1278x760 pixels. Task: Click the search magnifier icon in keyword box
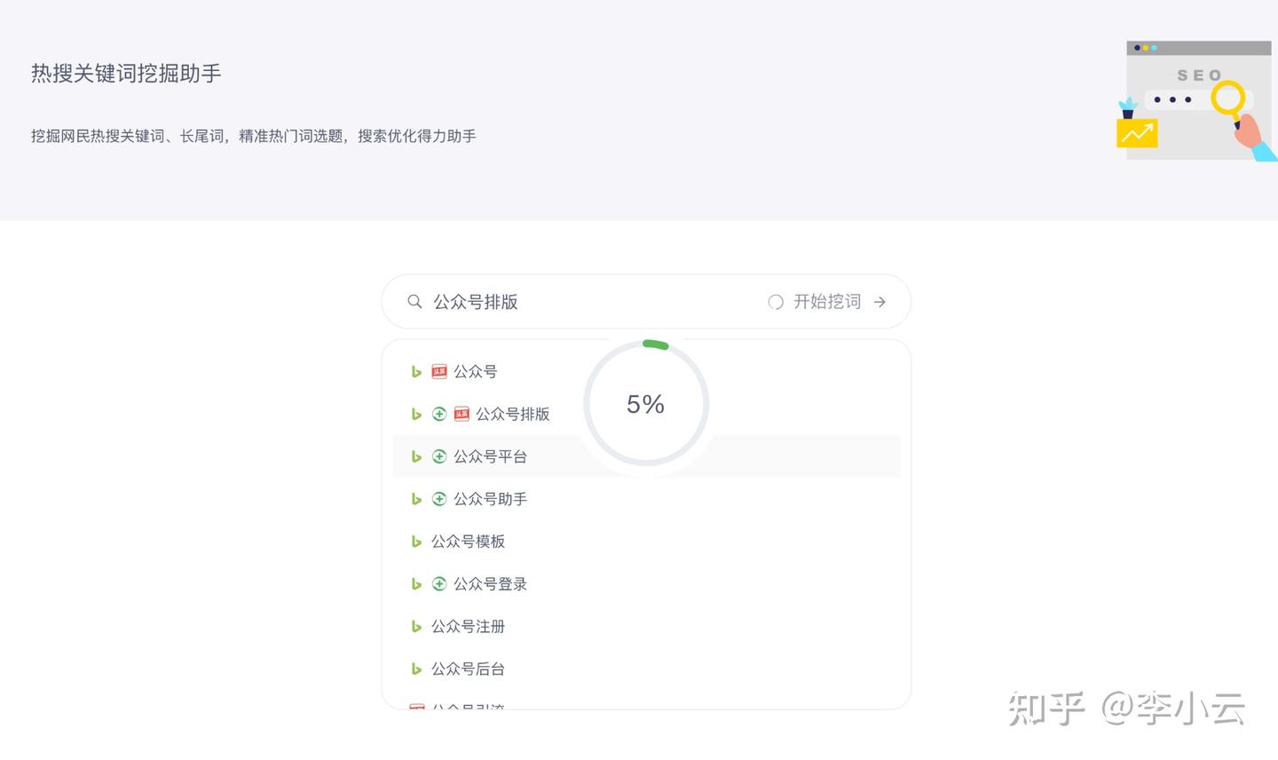point(414,302)
